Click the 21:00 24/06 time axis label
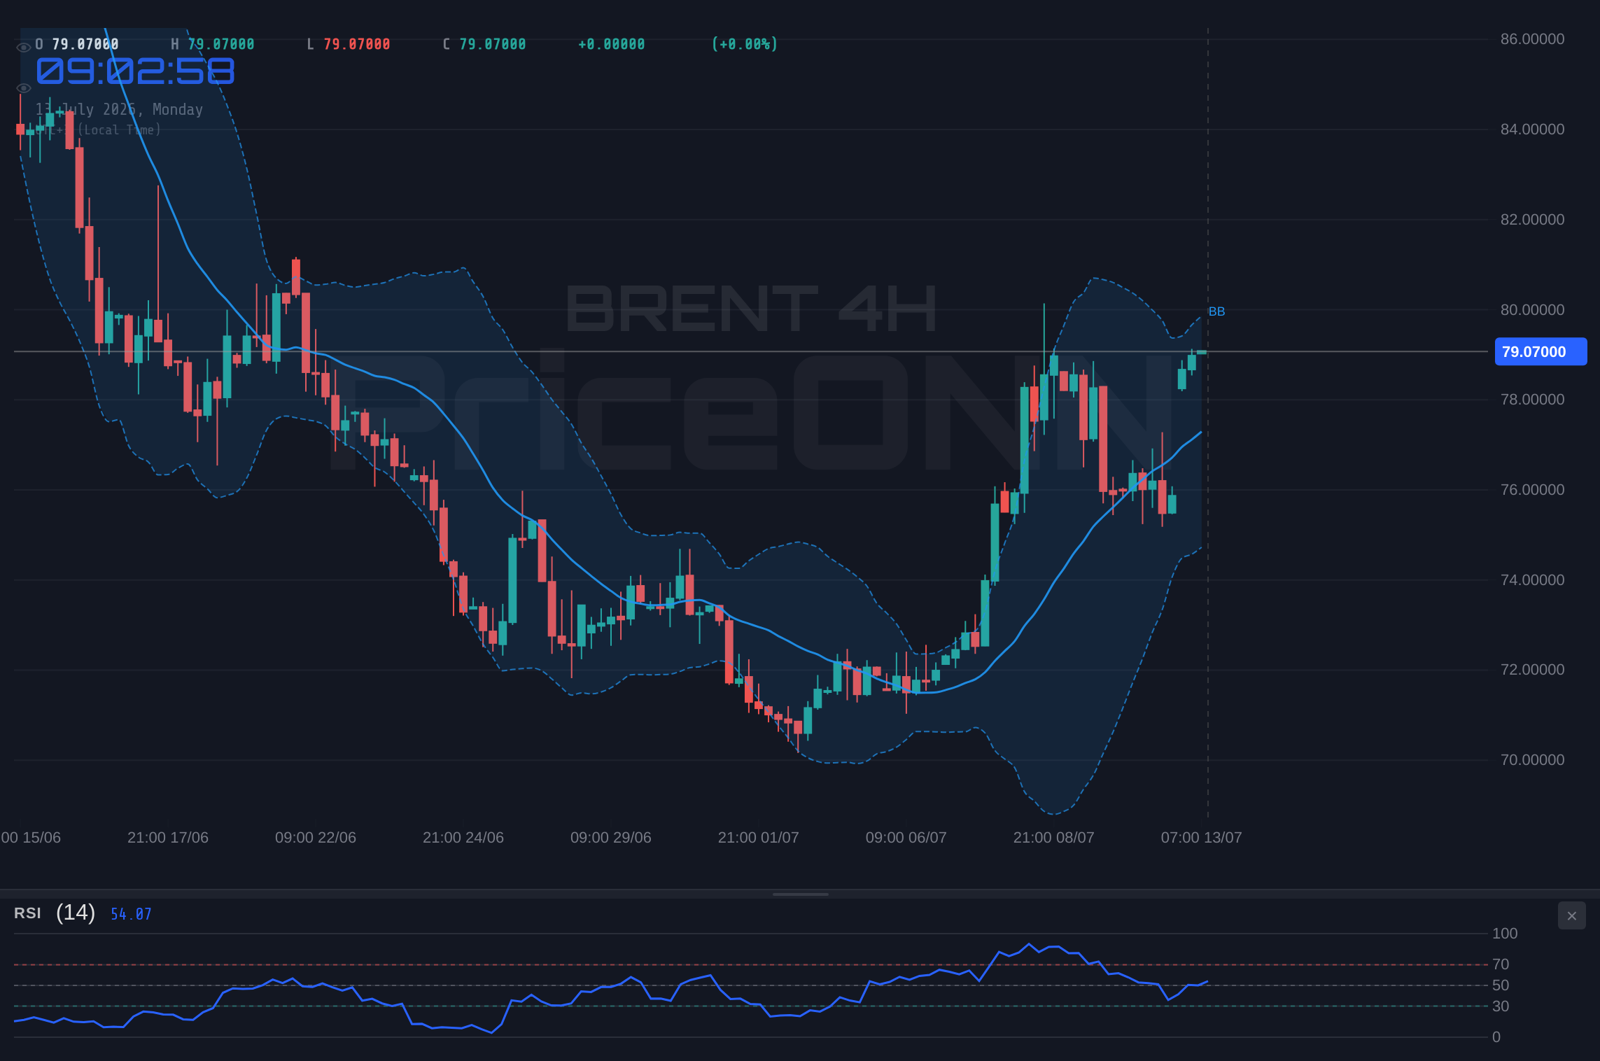Viewport: 1600px width, 1061px height. (463, 838)
